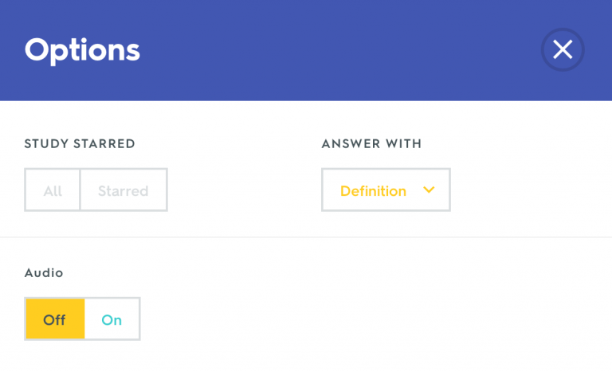Turn audio On
Image resolution: width=612 pixels, height=371 pixels.
coord(112,318)
